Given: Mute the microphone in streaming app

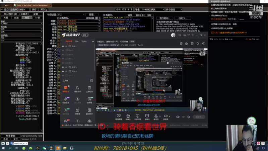Looking at the screenshot, I should click(156, 116).
